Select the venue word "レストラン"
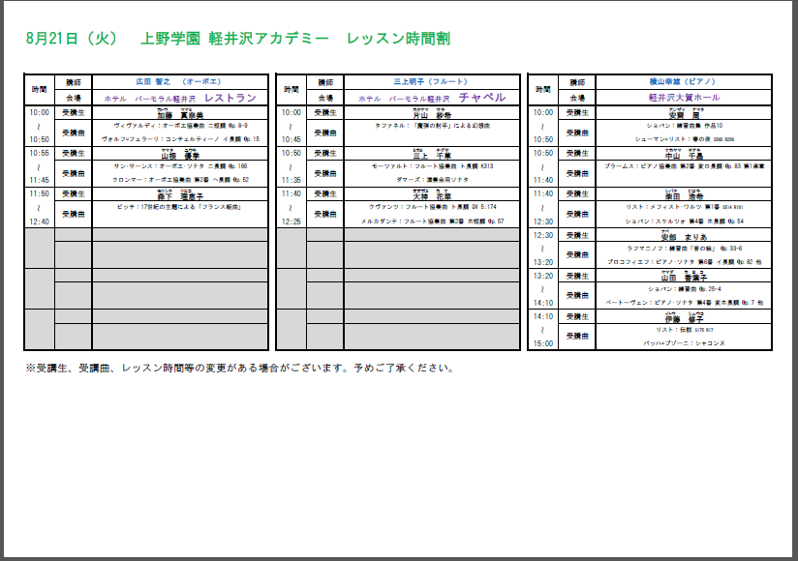 coord(230,98)
